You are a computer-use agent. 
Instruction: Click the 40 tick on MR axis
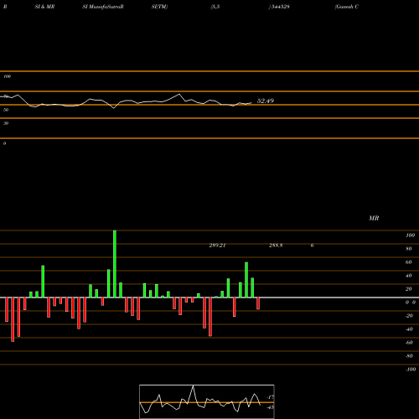click(x=409, y=276)
